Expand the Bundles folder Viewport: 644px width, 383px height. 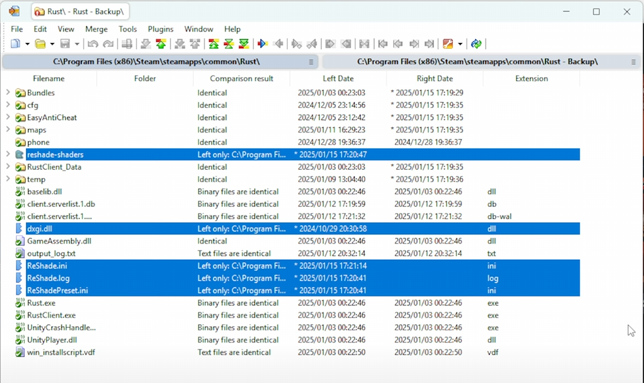[8, 92]
